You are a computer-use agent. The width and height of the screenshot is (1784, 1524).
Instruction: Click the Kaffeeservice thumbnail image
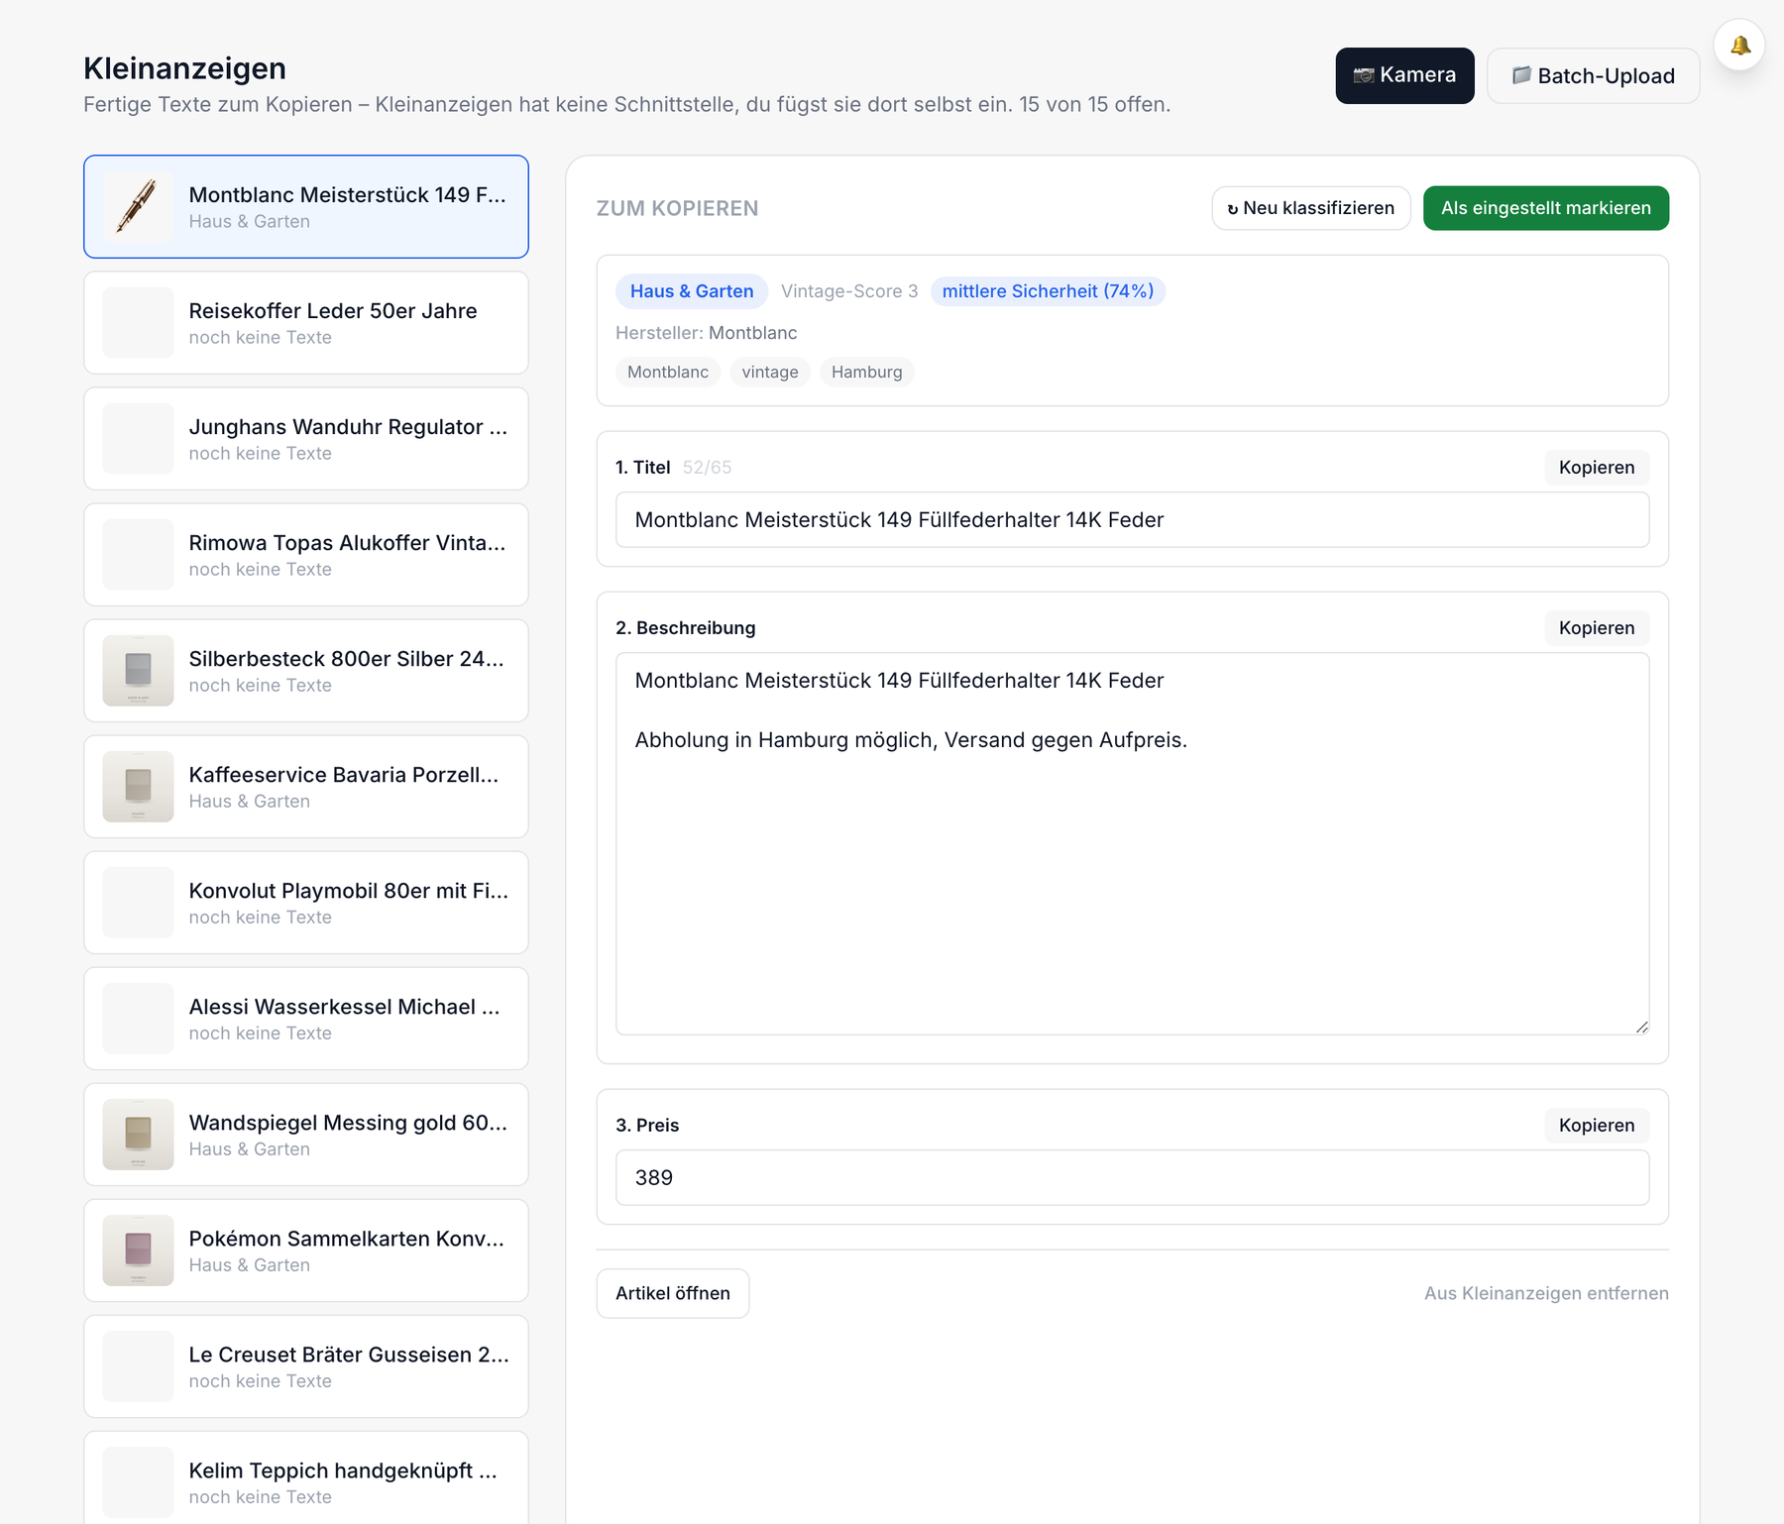[x=138, y=787]
